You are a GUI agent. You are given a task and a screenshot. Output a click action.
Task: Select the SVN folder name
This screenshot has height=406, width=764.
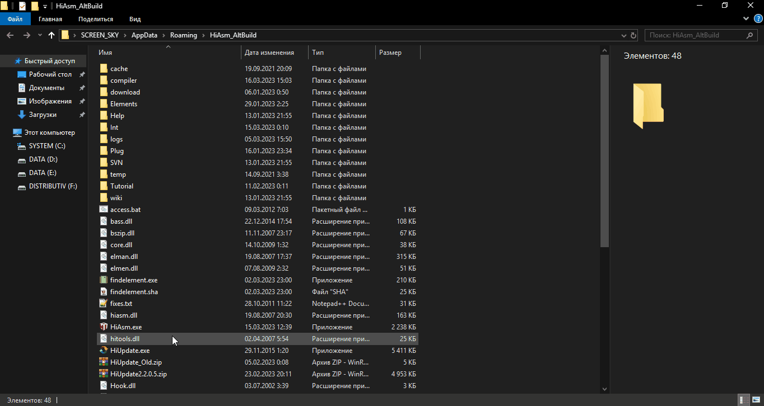point(117,163)
